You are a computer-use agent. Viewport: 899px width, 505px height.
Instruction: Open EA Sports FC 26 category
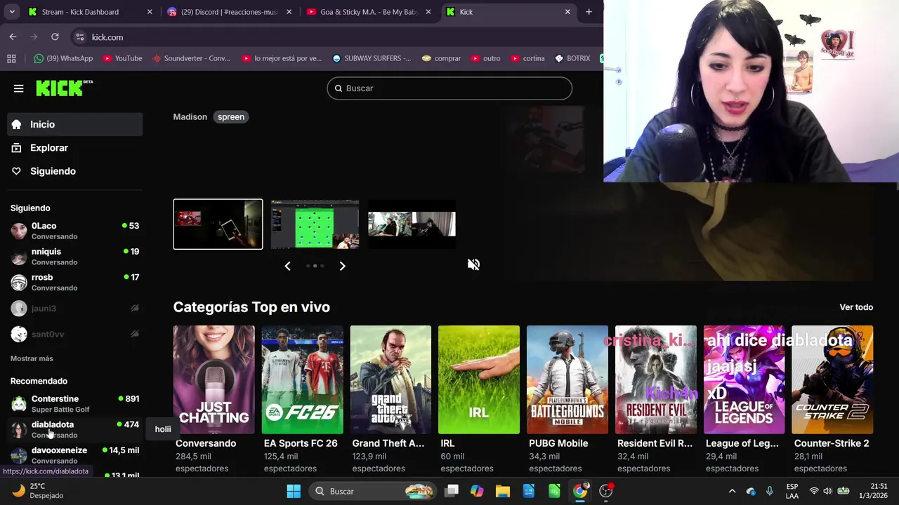[x=303, y=379]
